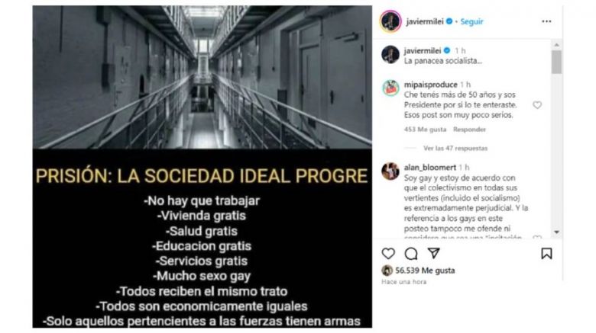Like the post with the heart icon
This screenshot has height=333, width=596.
pyautogui.click(x=388, y=253)
